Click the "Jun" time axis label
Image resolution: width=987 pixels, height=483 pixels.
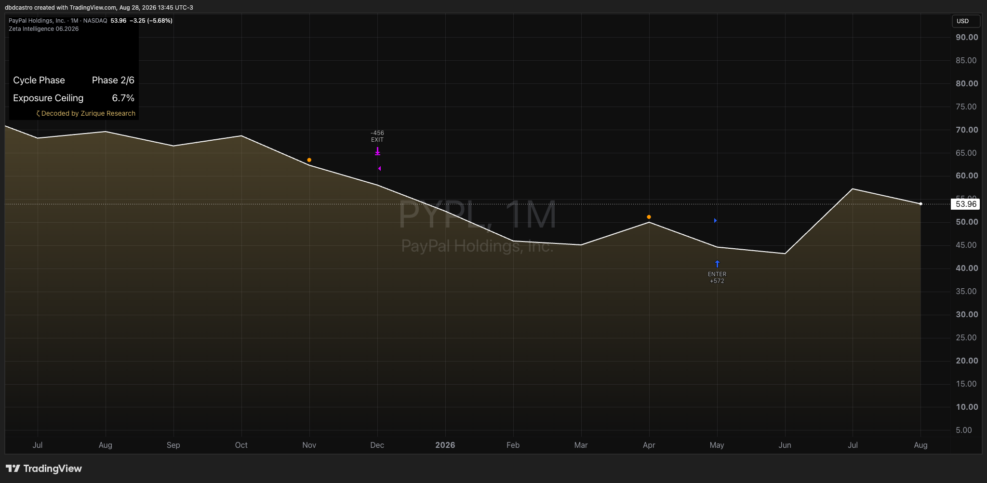(x=785, y=445)
